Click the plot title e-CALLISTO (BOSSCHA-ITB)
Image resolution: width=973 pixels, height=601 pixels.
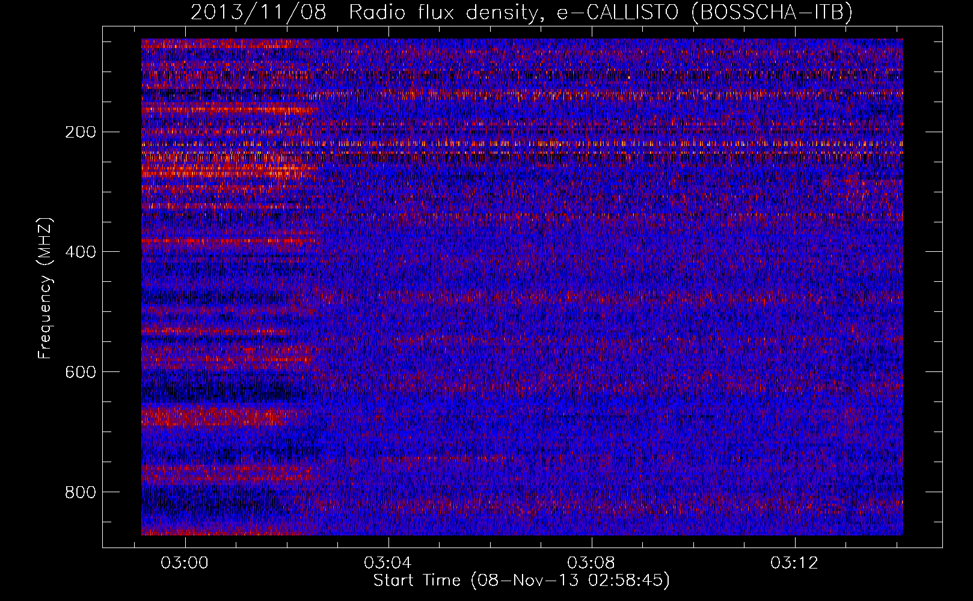click(x=705, y=13)
